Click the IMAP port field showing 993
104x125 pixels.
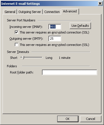(55, 27)
